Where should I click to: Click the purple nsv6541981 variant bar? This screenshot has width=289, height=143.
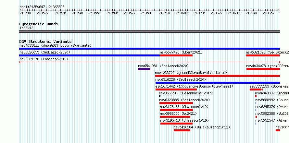coord(144,69)
